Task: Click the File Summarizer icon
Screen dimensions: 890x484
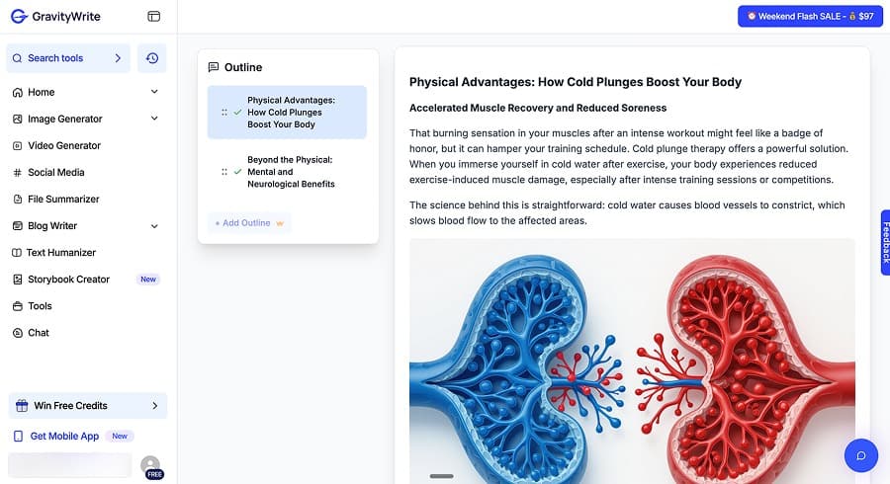Action: pos(18,199)
